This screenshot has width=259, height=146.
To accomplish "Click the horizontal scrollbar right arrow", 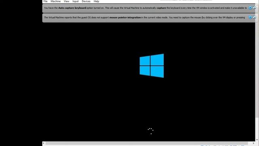I will tap(254, 143).
